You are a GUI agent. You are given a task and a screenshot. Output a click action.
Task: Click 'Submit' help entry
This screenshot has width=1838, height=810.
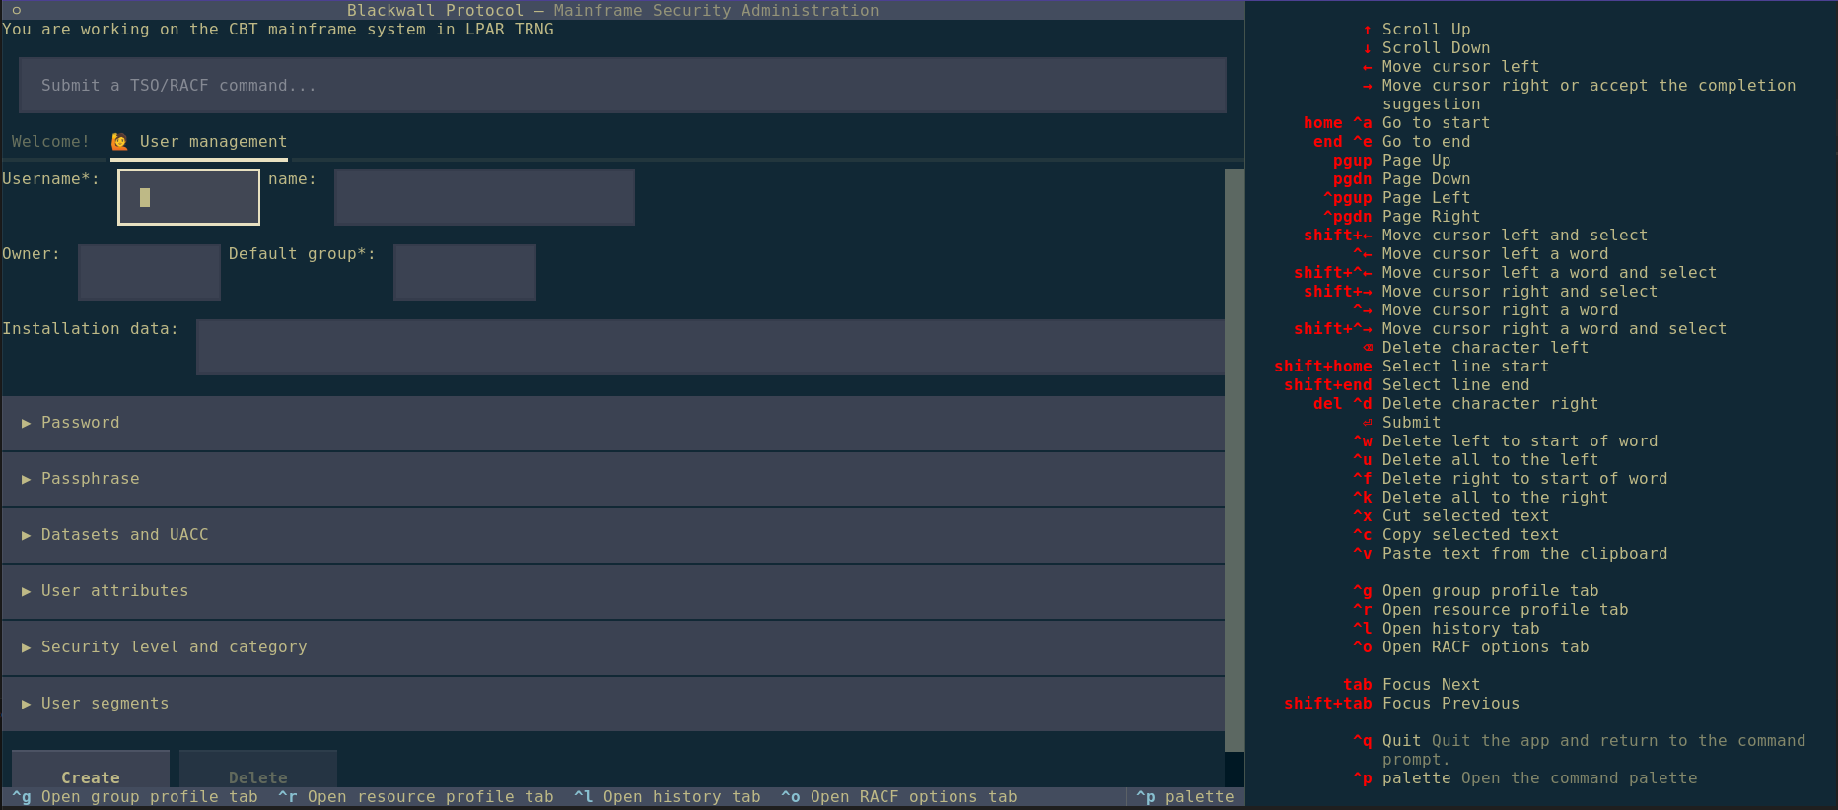pyautogui.click(x=1411, y=423)
